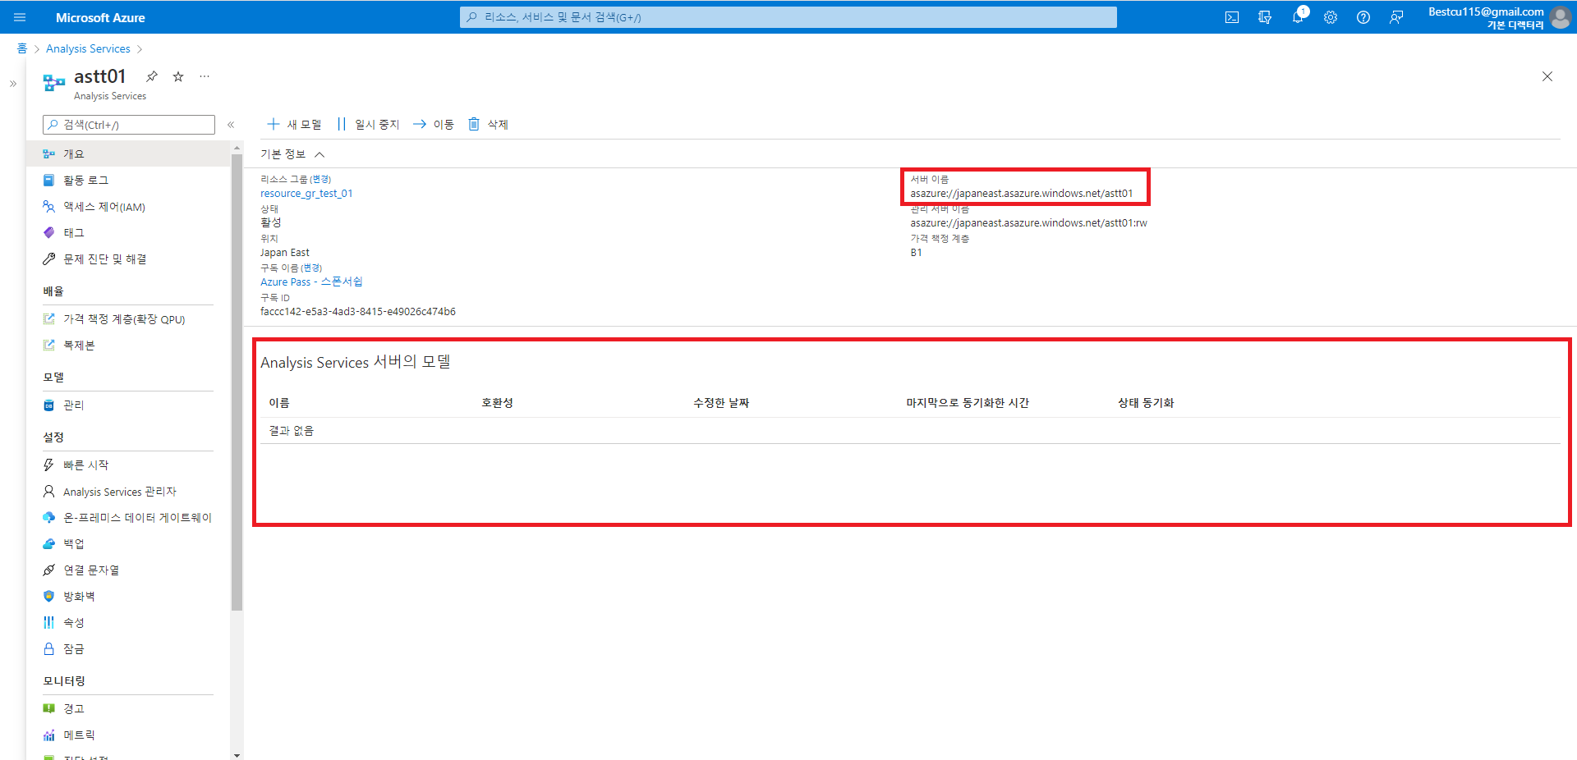Click 마지막으로 동기화한 시간 column header
This screenshot has width=1577, height=760.
[968, 403]
